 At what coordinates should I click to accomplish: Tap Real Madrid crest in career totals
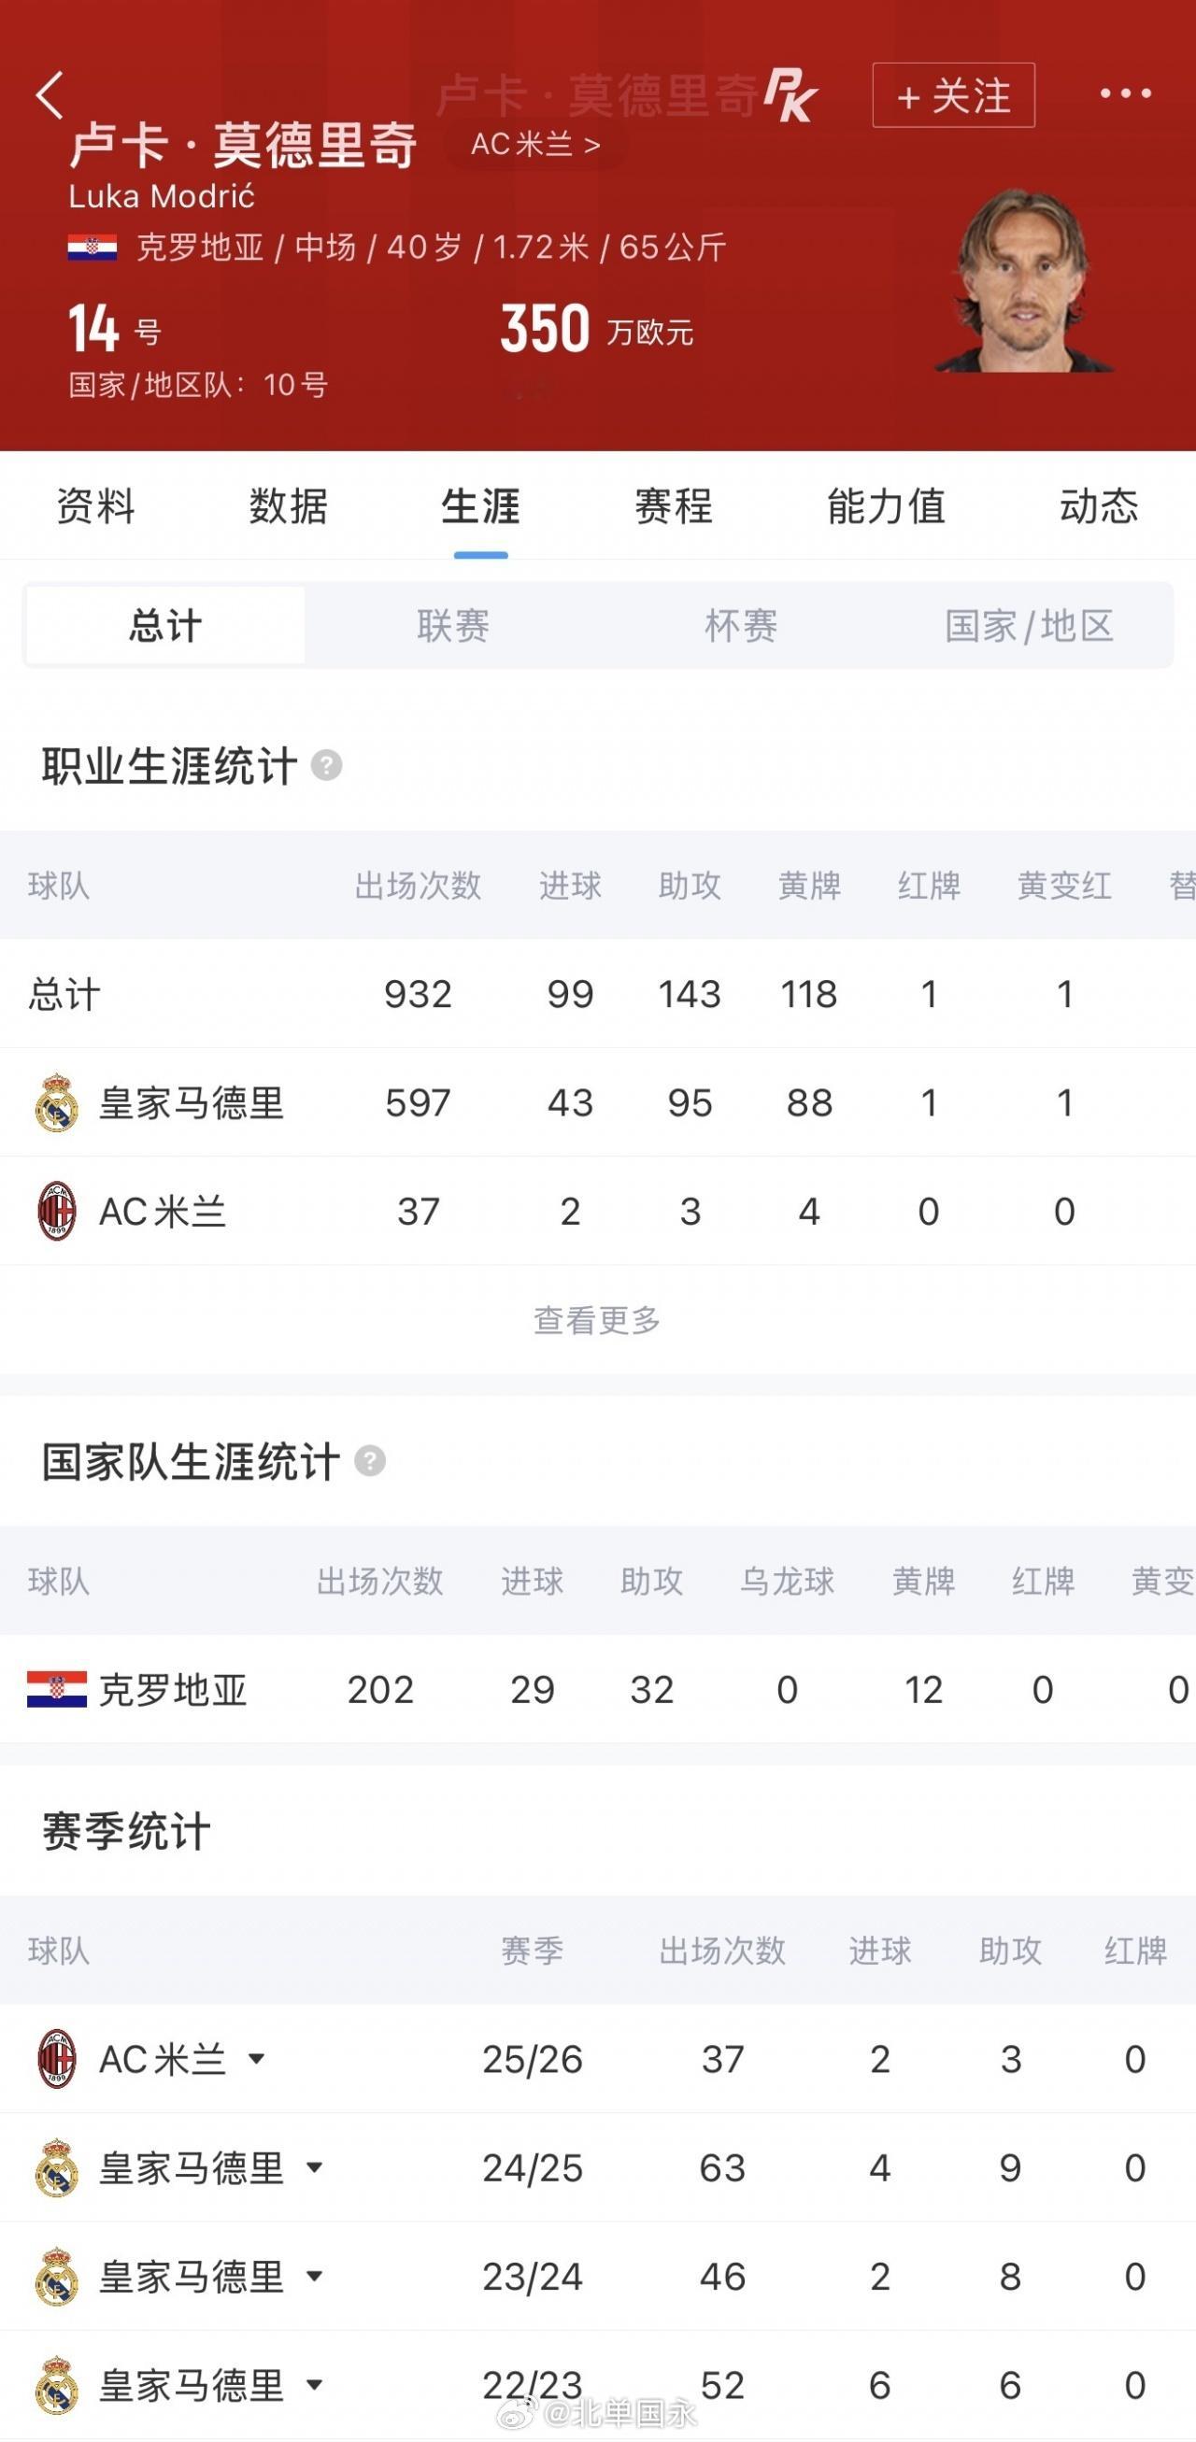coord(56,1102)
